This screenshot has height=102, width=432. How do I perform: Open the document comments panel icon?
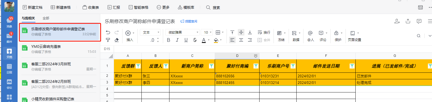pyautogui.click(x=419, y=21)
